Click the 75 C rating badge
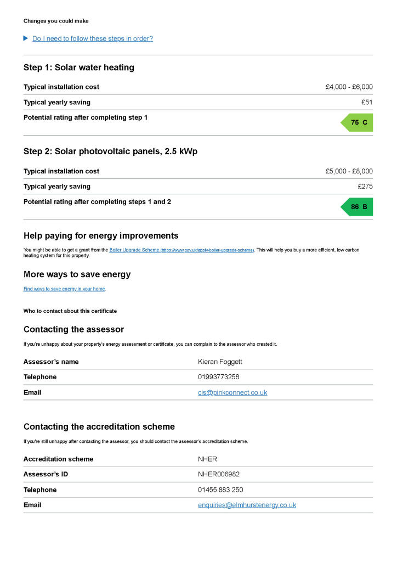This screenshot has height=562, width=397. [x=358, y=122]
